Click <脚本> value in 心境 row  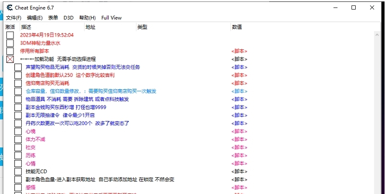(239, 131)
